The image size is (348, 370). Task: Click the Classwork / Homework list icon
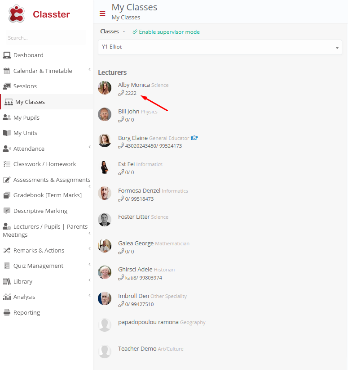click(x=7, y=164)
